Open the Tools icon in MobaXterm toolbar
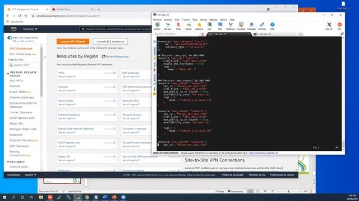This screenshot has height=201, width=359. pos(178,26)
